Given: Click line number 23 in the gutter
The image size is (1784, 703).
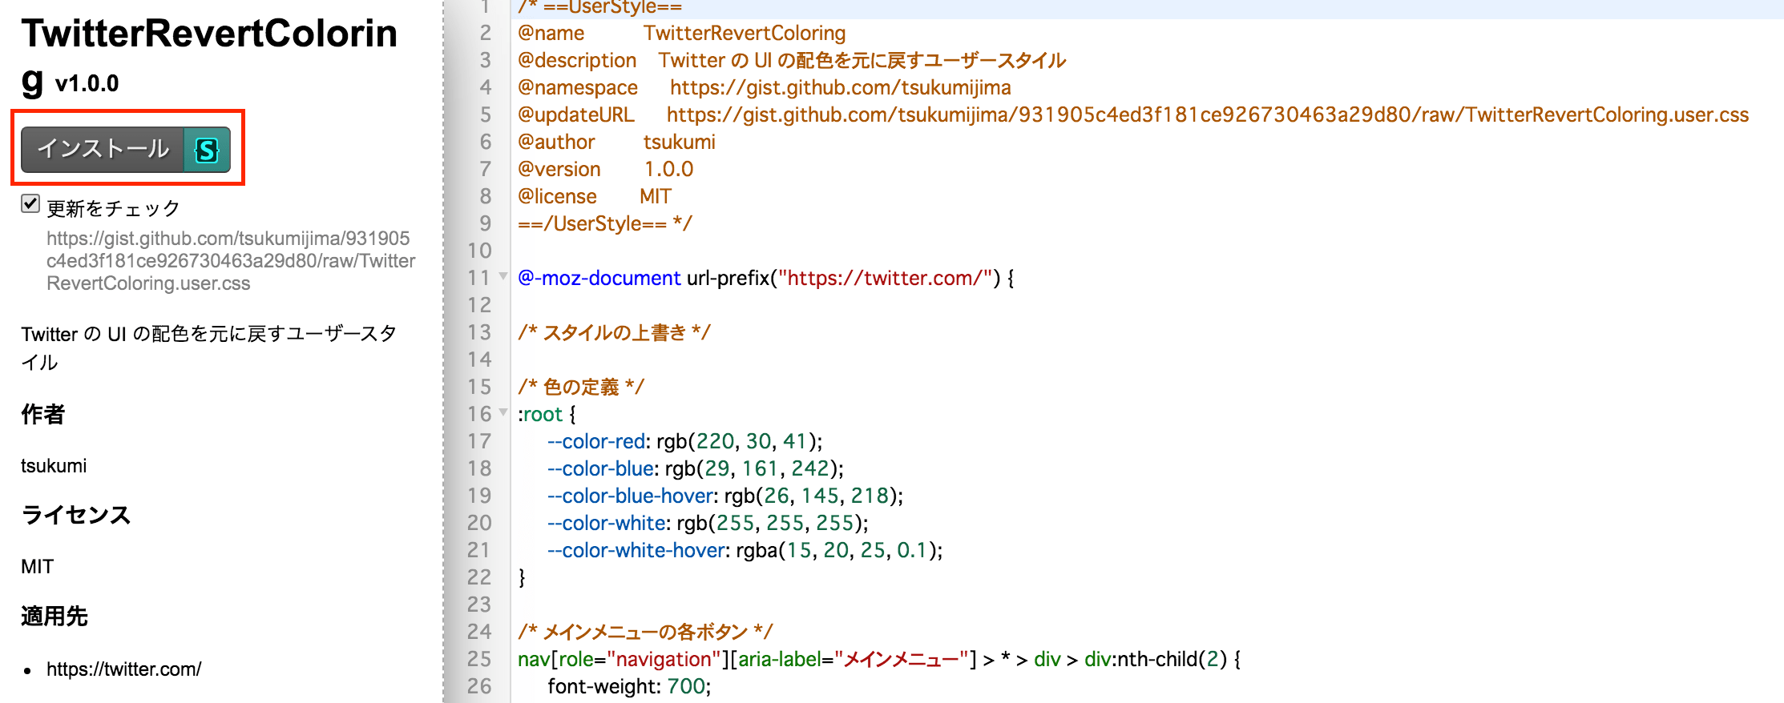Looking at the screenshot, I should 479,605.
